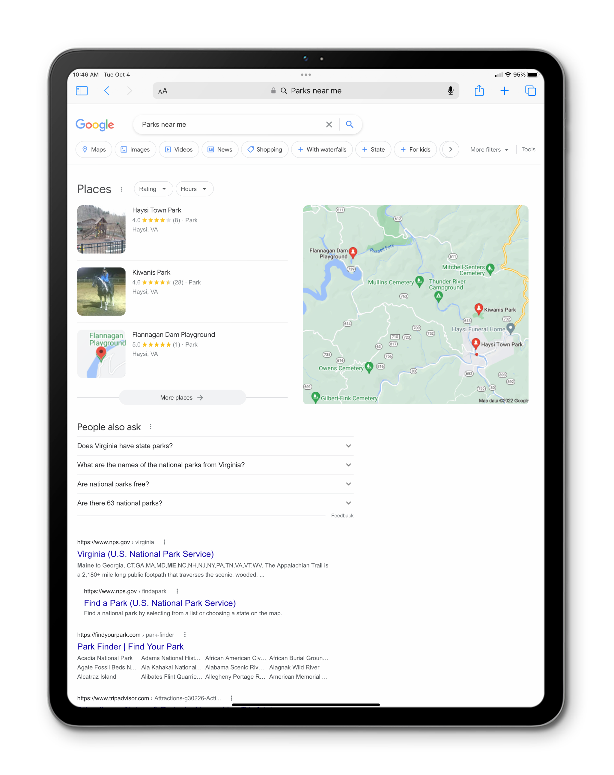Send feedback on People also ask
The width and height of the screenshot is (614, 775).
click(342, 515)
